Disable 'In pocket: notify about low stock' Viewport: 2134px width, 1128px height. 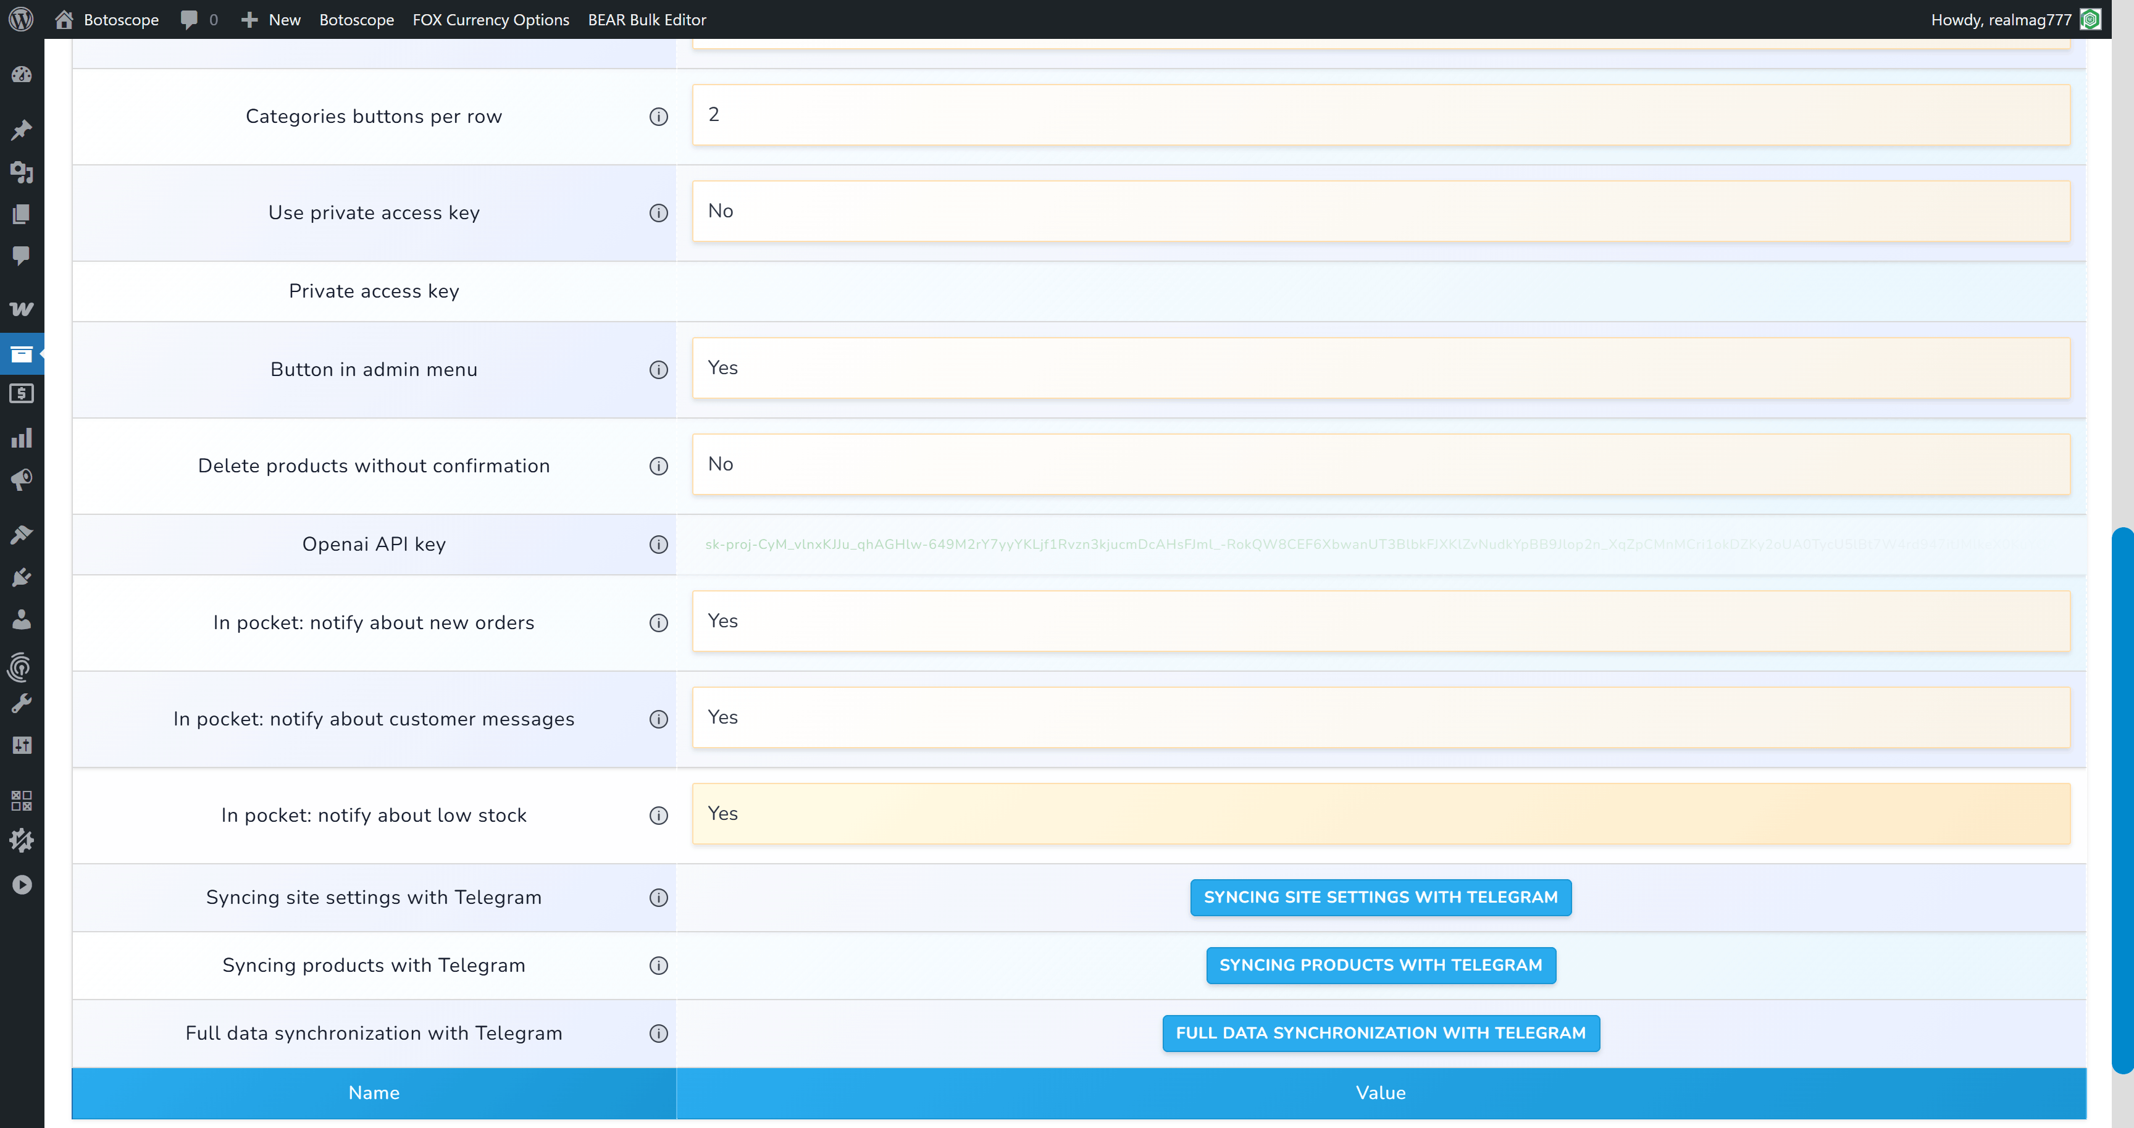click(x=1379, y=814)
